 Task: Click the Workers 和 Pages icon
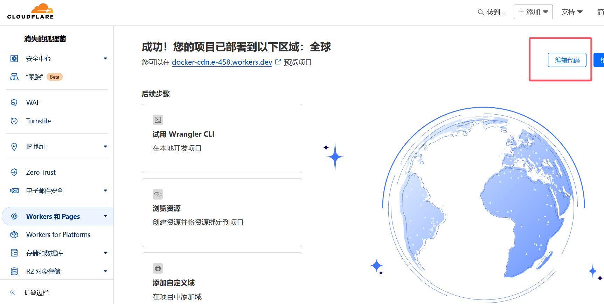click(x=14, y=216)
